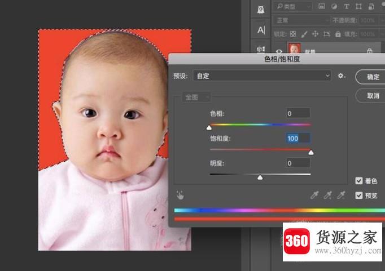Open the preset options gear menu

[342, 76]
